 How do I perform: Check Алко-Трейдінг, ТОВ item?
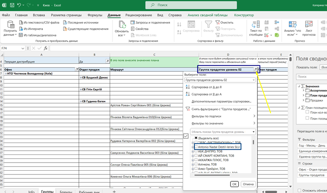(x=196, y=168)
